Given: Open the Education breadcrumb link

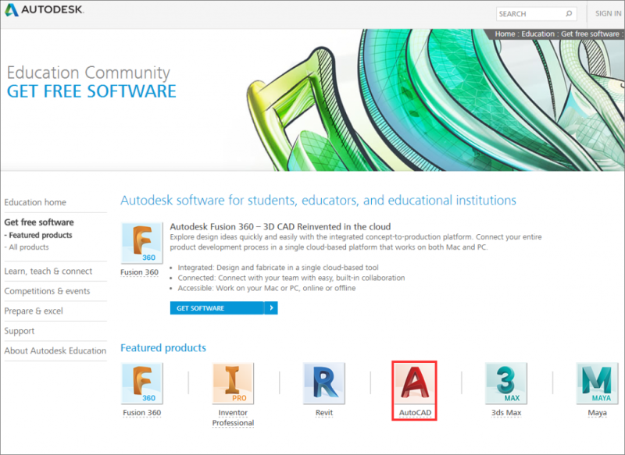Looking at the screenshot, I should (539, 34).
